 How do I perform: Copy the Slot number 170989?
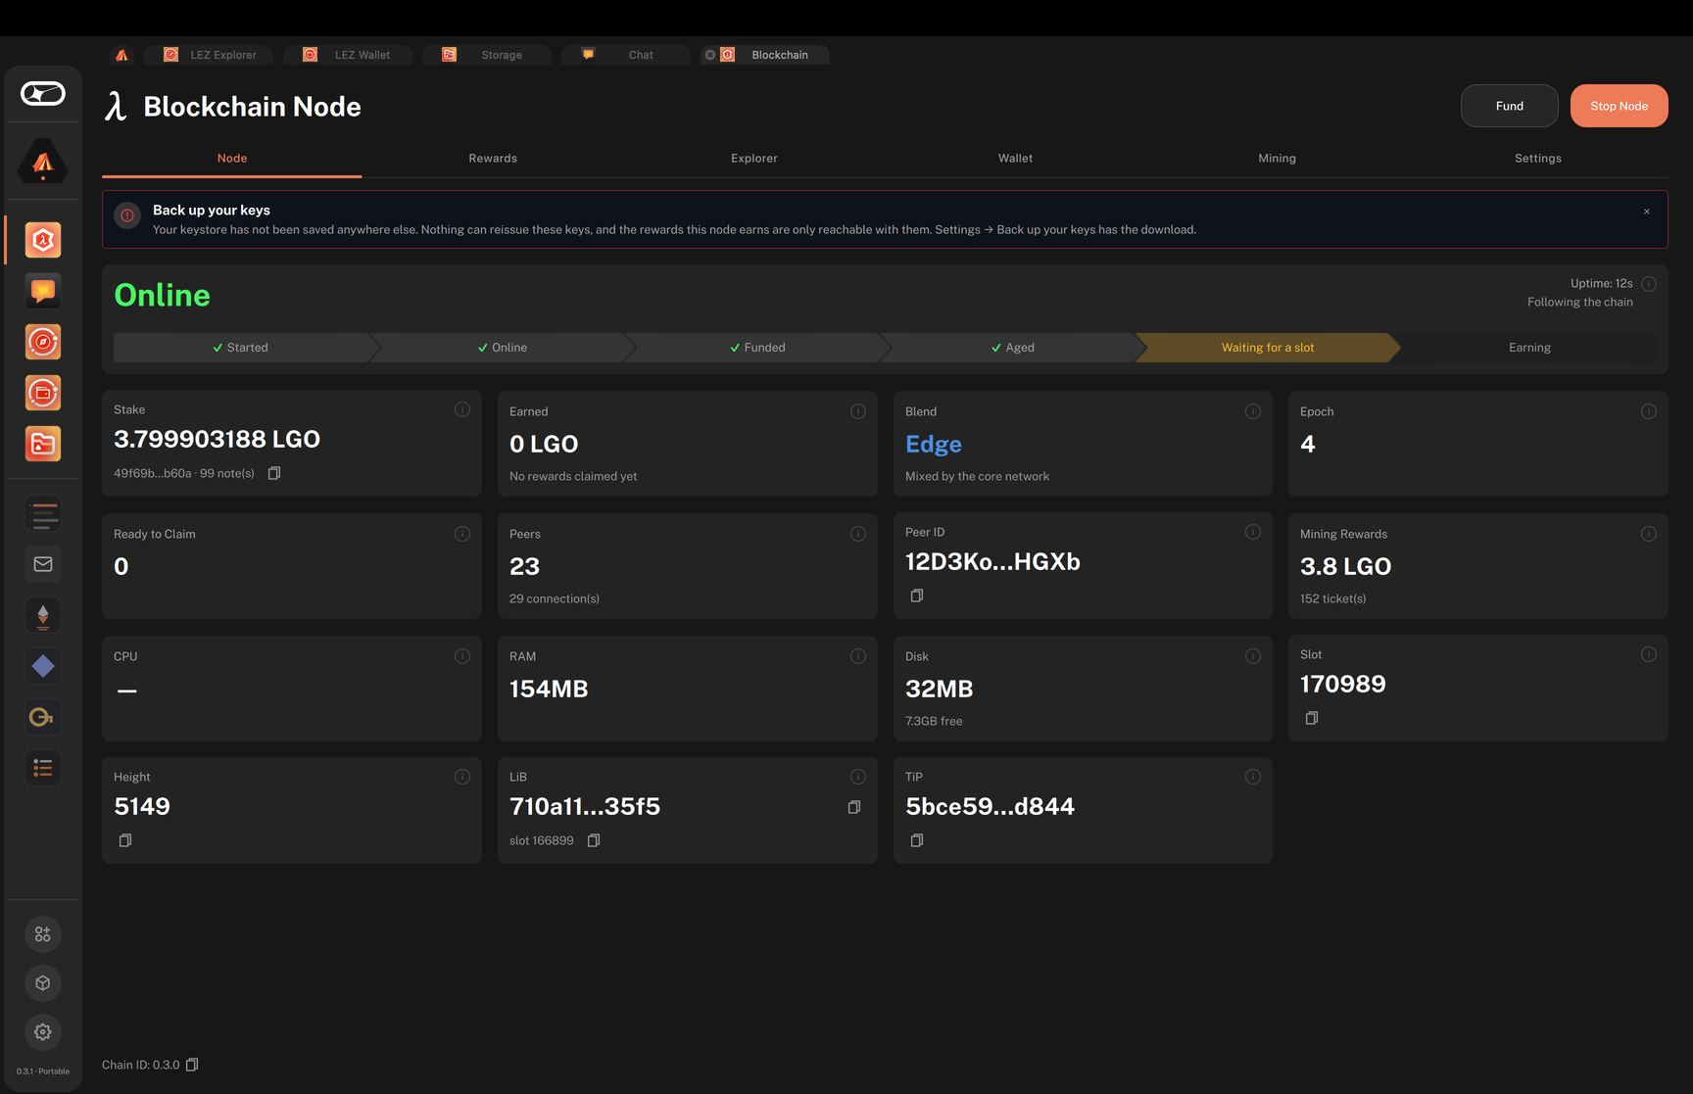coord(1312,718)
